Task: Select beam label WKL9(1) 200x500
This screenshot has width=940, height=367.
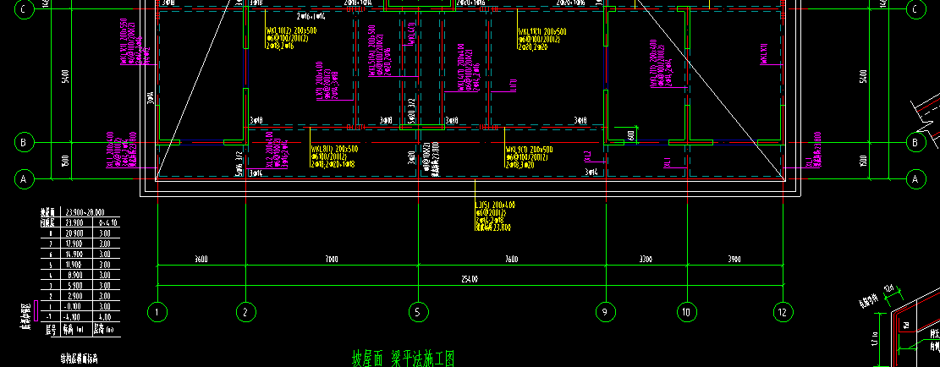Action: click(529, 149)
